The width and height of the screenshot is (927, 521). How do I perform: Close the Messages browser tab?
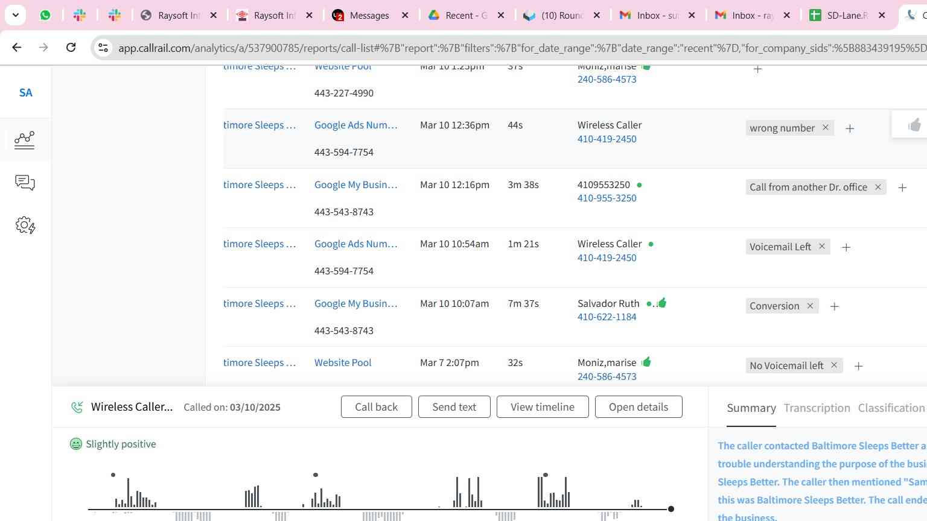(x=405, y=15)
